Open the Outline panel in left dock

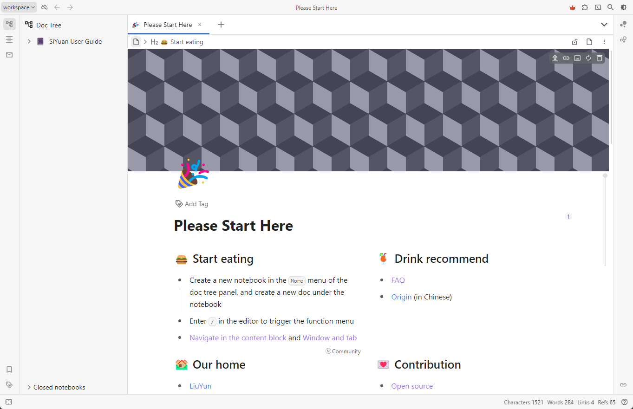coord(9,39)
